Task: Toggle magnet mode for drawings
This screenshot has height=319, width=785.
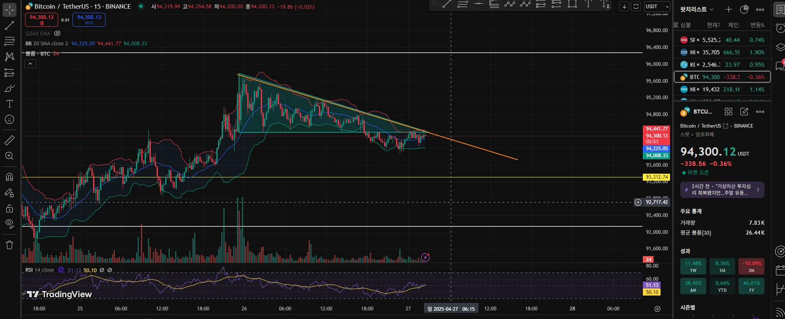Action: 9,177
